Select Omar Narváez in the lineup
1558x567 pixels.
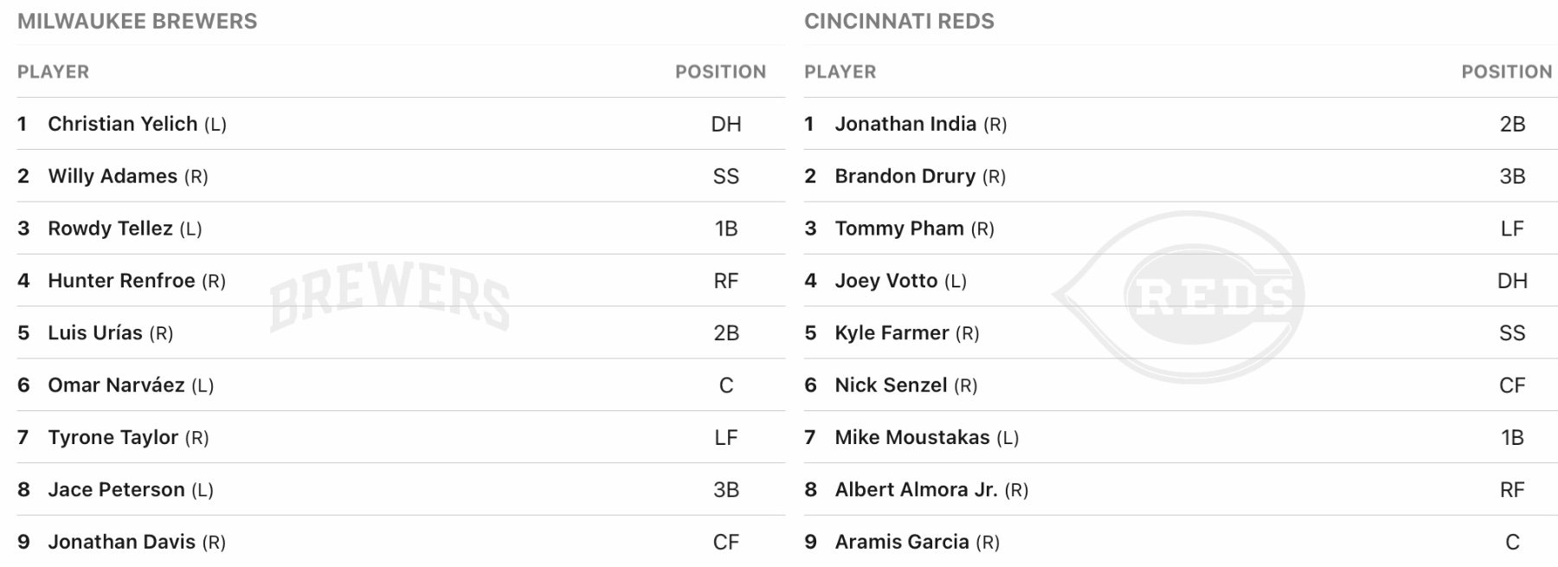pos(116,385)
